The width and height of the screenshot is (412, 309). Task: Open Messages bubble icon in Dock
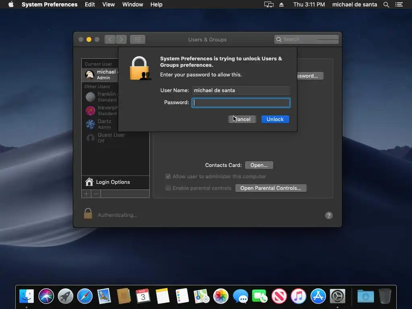(x=240, y=296)
